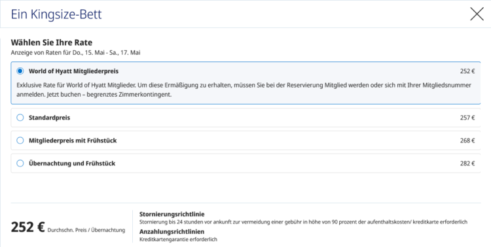
Task: Click Durchschn. Preis / Übernachtung text
Action: pyautogui.click(x=86, y=230)
